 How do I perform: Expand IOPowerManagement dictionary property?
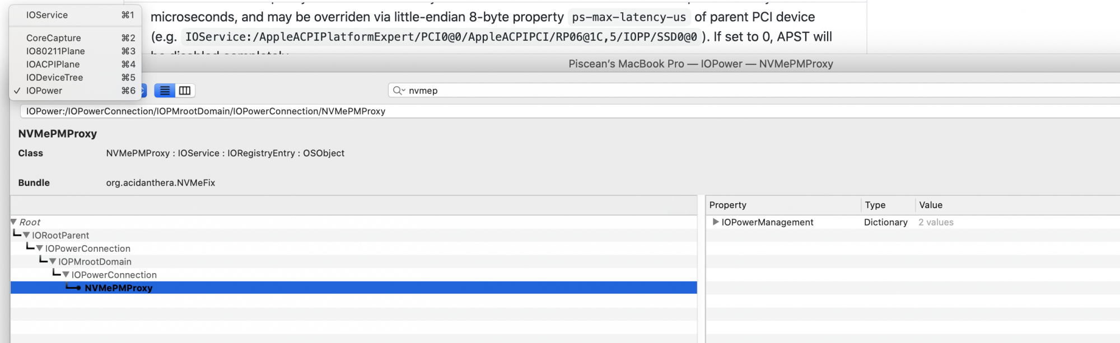[715, 222]
